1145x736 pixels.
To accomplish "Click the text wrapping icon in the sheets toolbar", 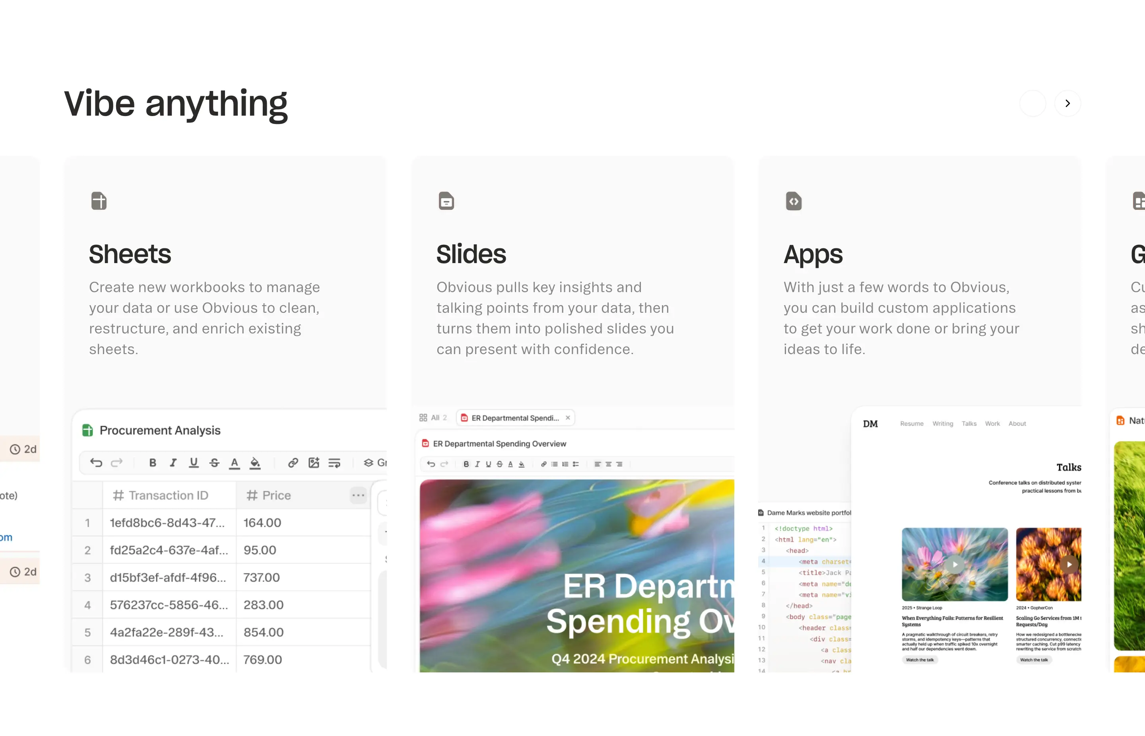I will point(335,463).
